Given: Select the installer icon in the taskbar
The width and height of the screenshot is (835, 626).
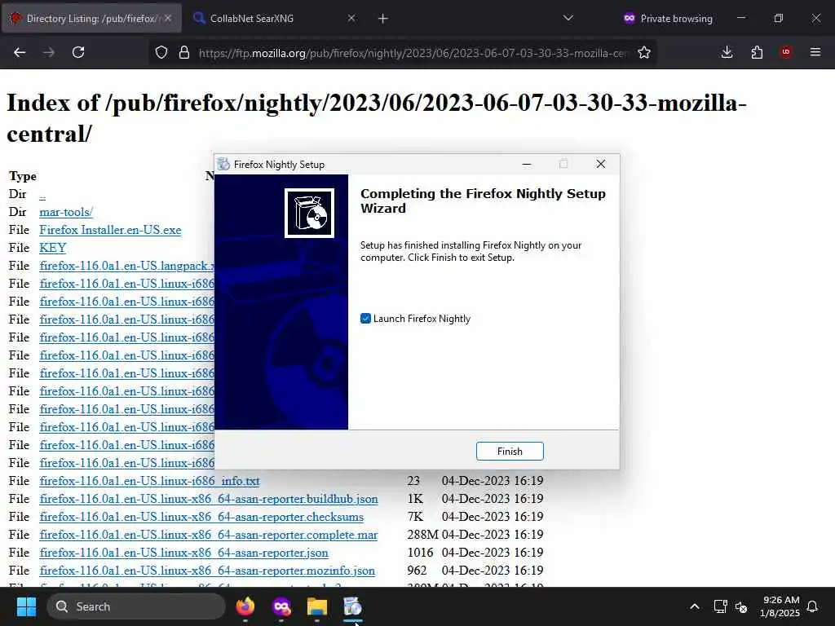Looking at the screenshot, I should click(x=352, y=606).
